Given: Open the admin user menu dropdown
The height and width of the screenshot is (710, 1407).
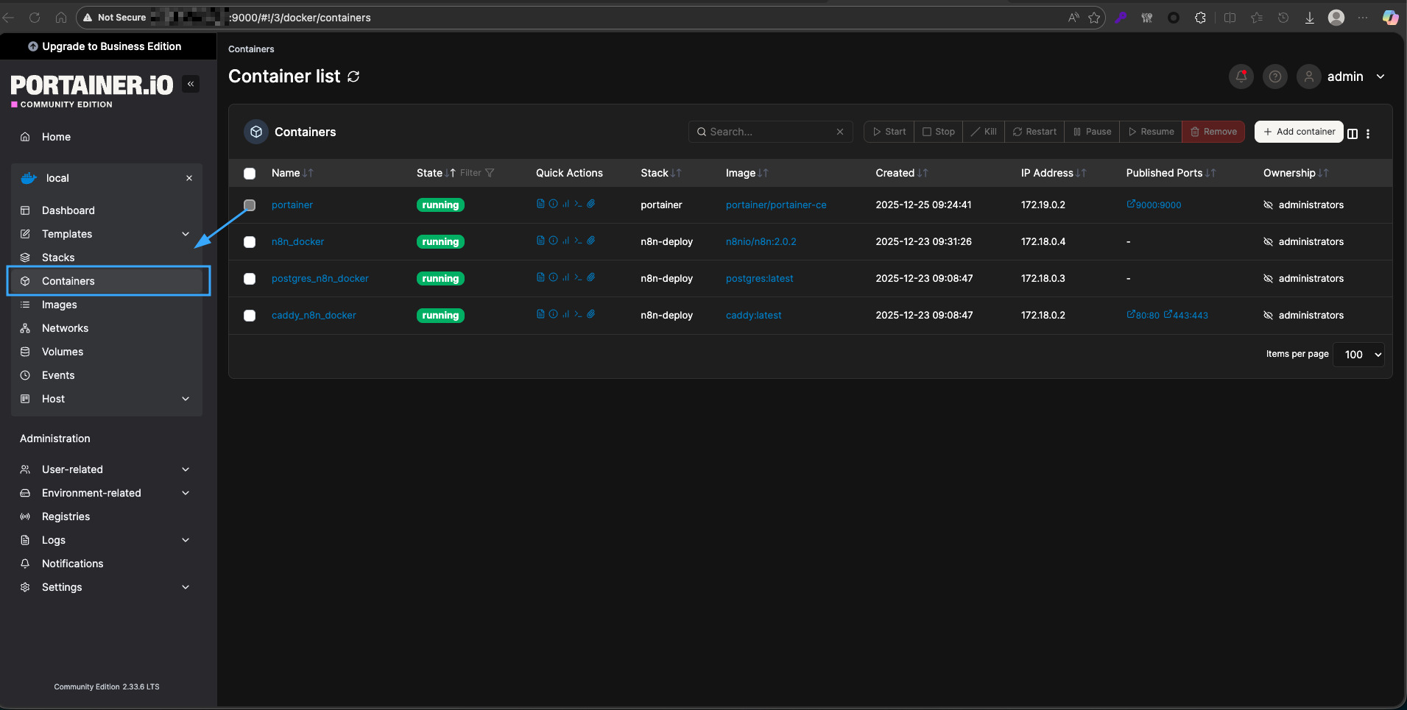Looking at the screenshot, I should pos(1380,77).
